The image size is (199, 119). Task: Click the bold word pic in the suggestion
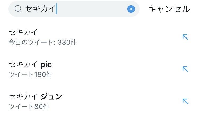click(x=46, y=64)
